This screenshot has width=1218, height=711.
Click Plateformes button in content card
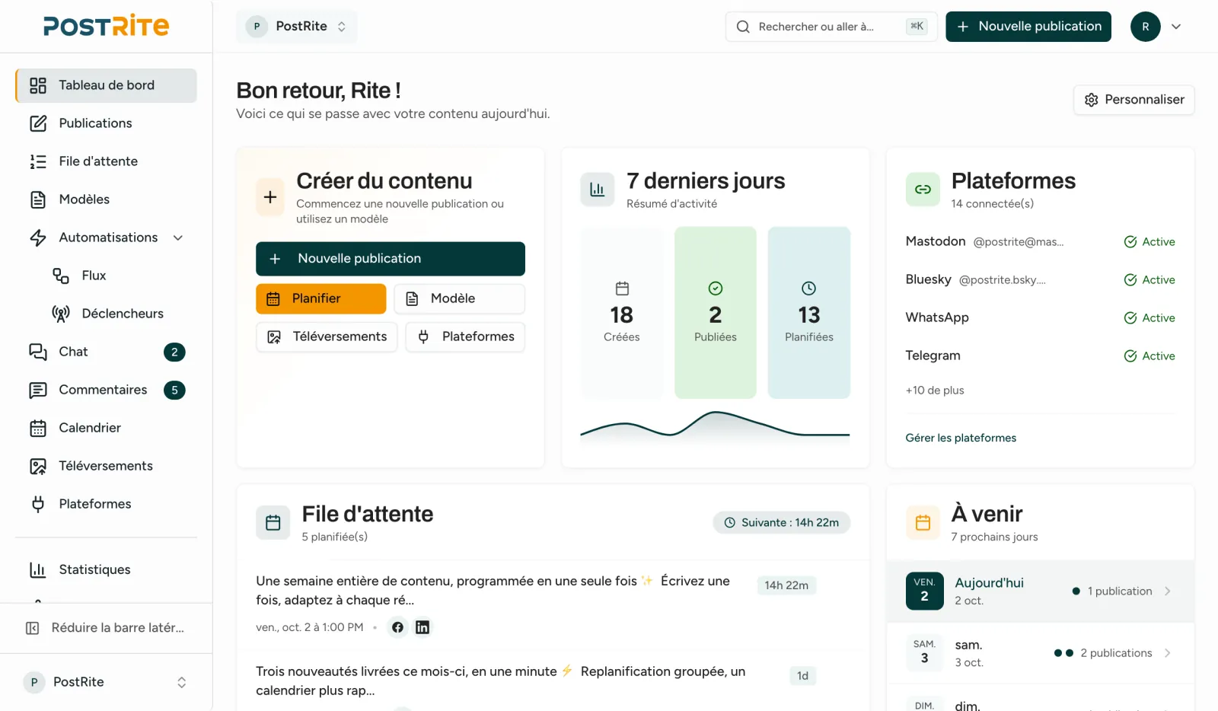coord(465,336)
